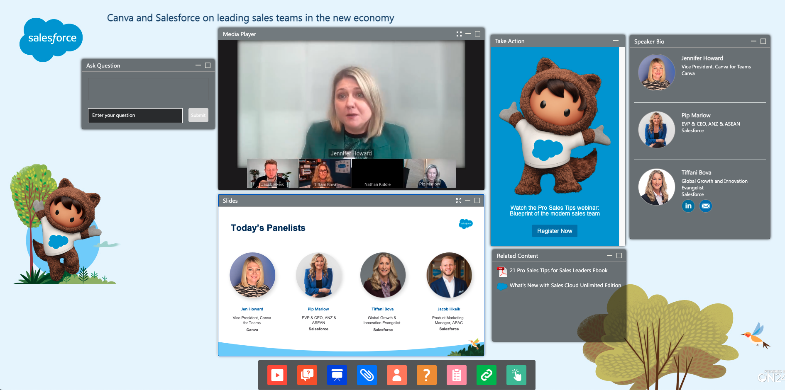Open the Slides easel icon in dock
This screenshot has width=785, height=390.
point(337,375)
